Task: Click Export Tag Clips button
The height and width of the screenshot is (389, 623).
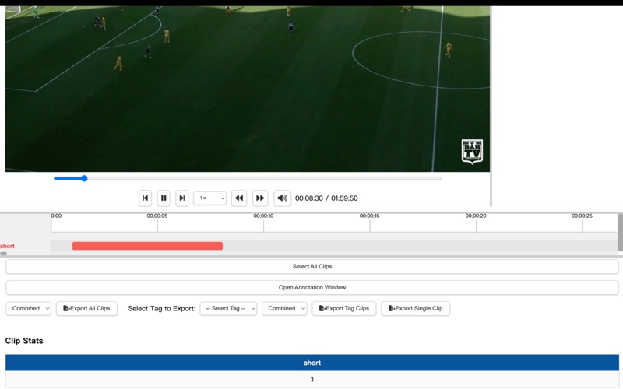Action: click(x=344, y=308)
